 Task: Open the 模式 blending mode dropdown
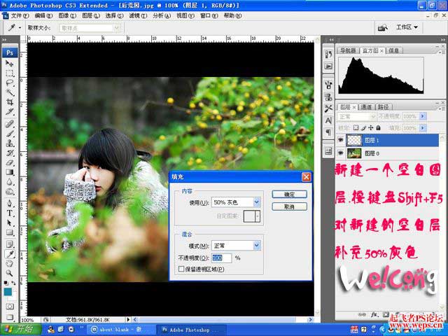click(236, 246)
